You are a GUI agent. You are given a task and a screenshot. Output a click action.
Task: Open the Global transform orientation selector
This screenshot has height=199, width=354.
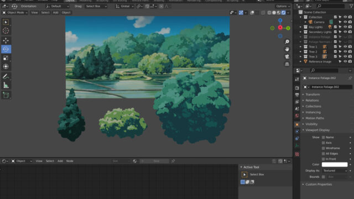coord(124,6)
